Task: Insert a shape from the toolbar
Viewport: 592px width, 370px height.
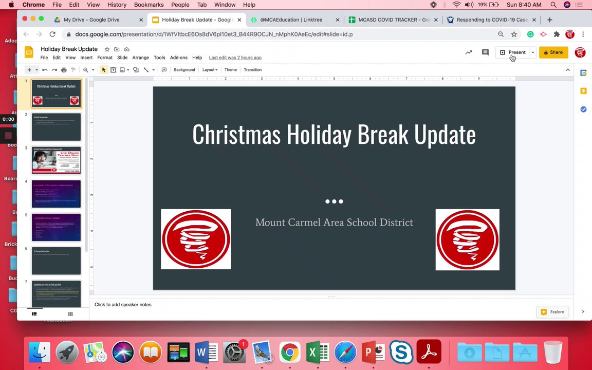Action: pyautogui.click(x=136, y=70)
